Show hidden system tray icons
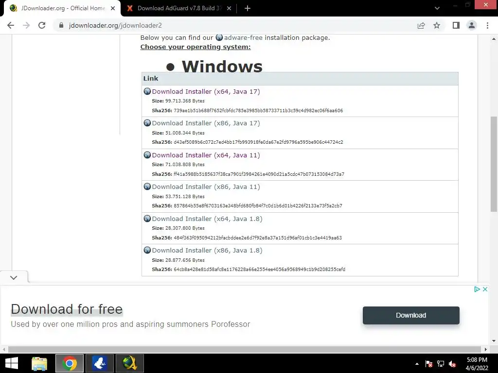 click(x=417, y=364)
